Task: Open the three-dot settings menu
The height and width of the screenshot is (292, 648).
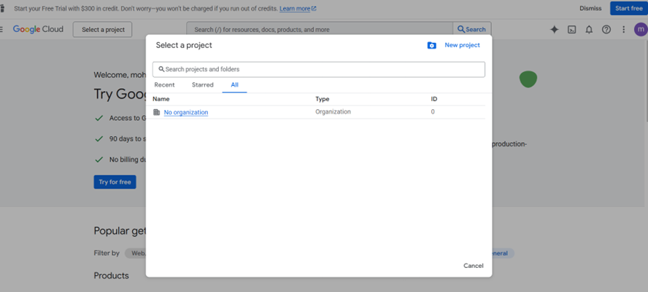Action: click(x=624, y=30)
